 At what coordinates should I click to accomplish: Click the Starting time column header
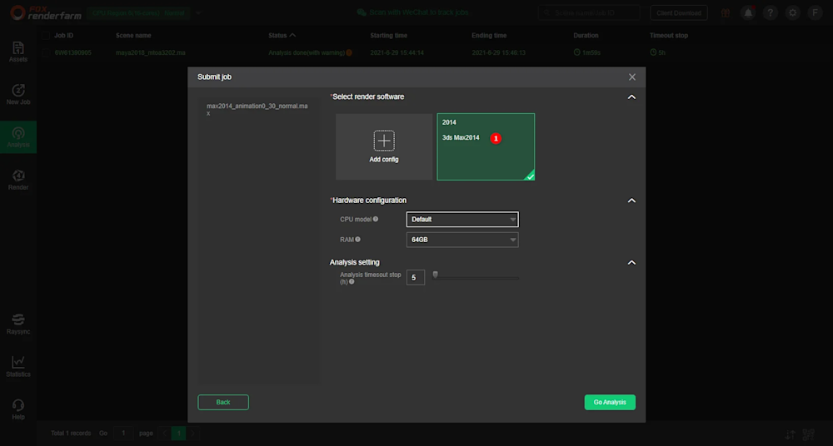pyautogui.click(x=389, y=36)
